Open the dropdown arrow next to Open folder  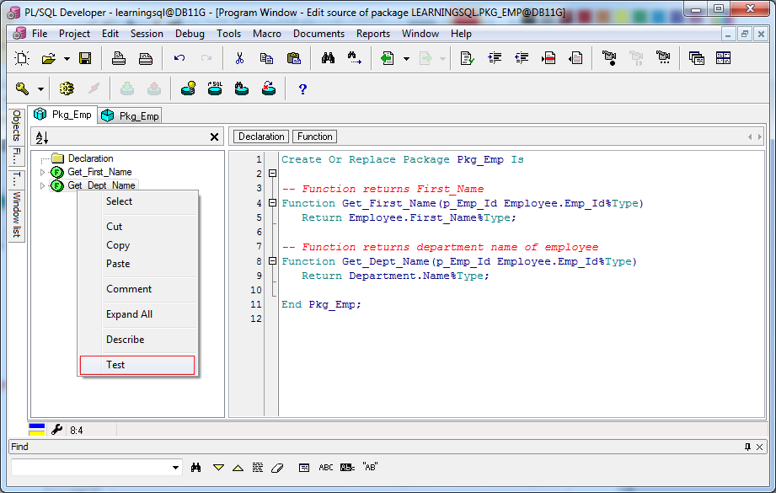click(x=67, y=59)
